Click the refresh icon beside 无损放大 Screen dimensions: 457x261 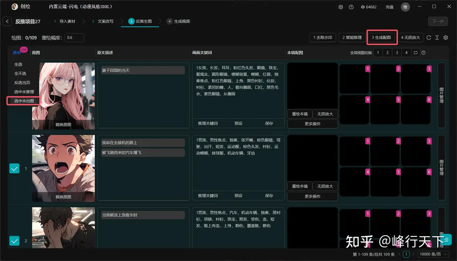[x=429, y=37]
